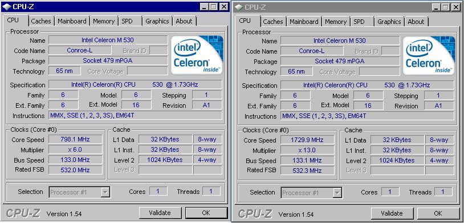Click OK button in right window
Viewport: 464px width, 223px height.
438,213
